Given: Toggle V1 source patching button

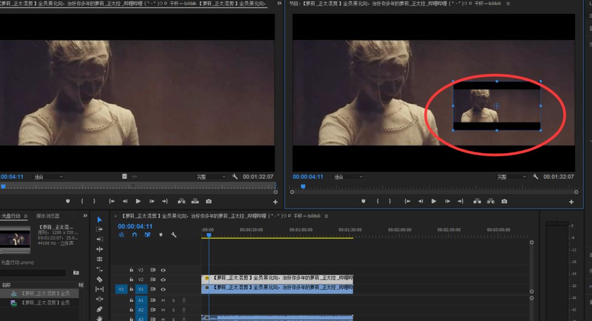Looking at the screenshot, I should [x=121, y=289].
